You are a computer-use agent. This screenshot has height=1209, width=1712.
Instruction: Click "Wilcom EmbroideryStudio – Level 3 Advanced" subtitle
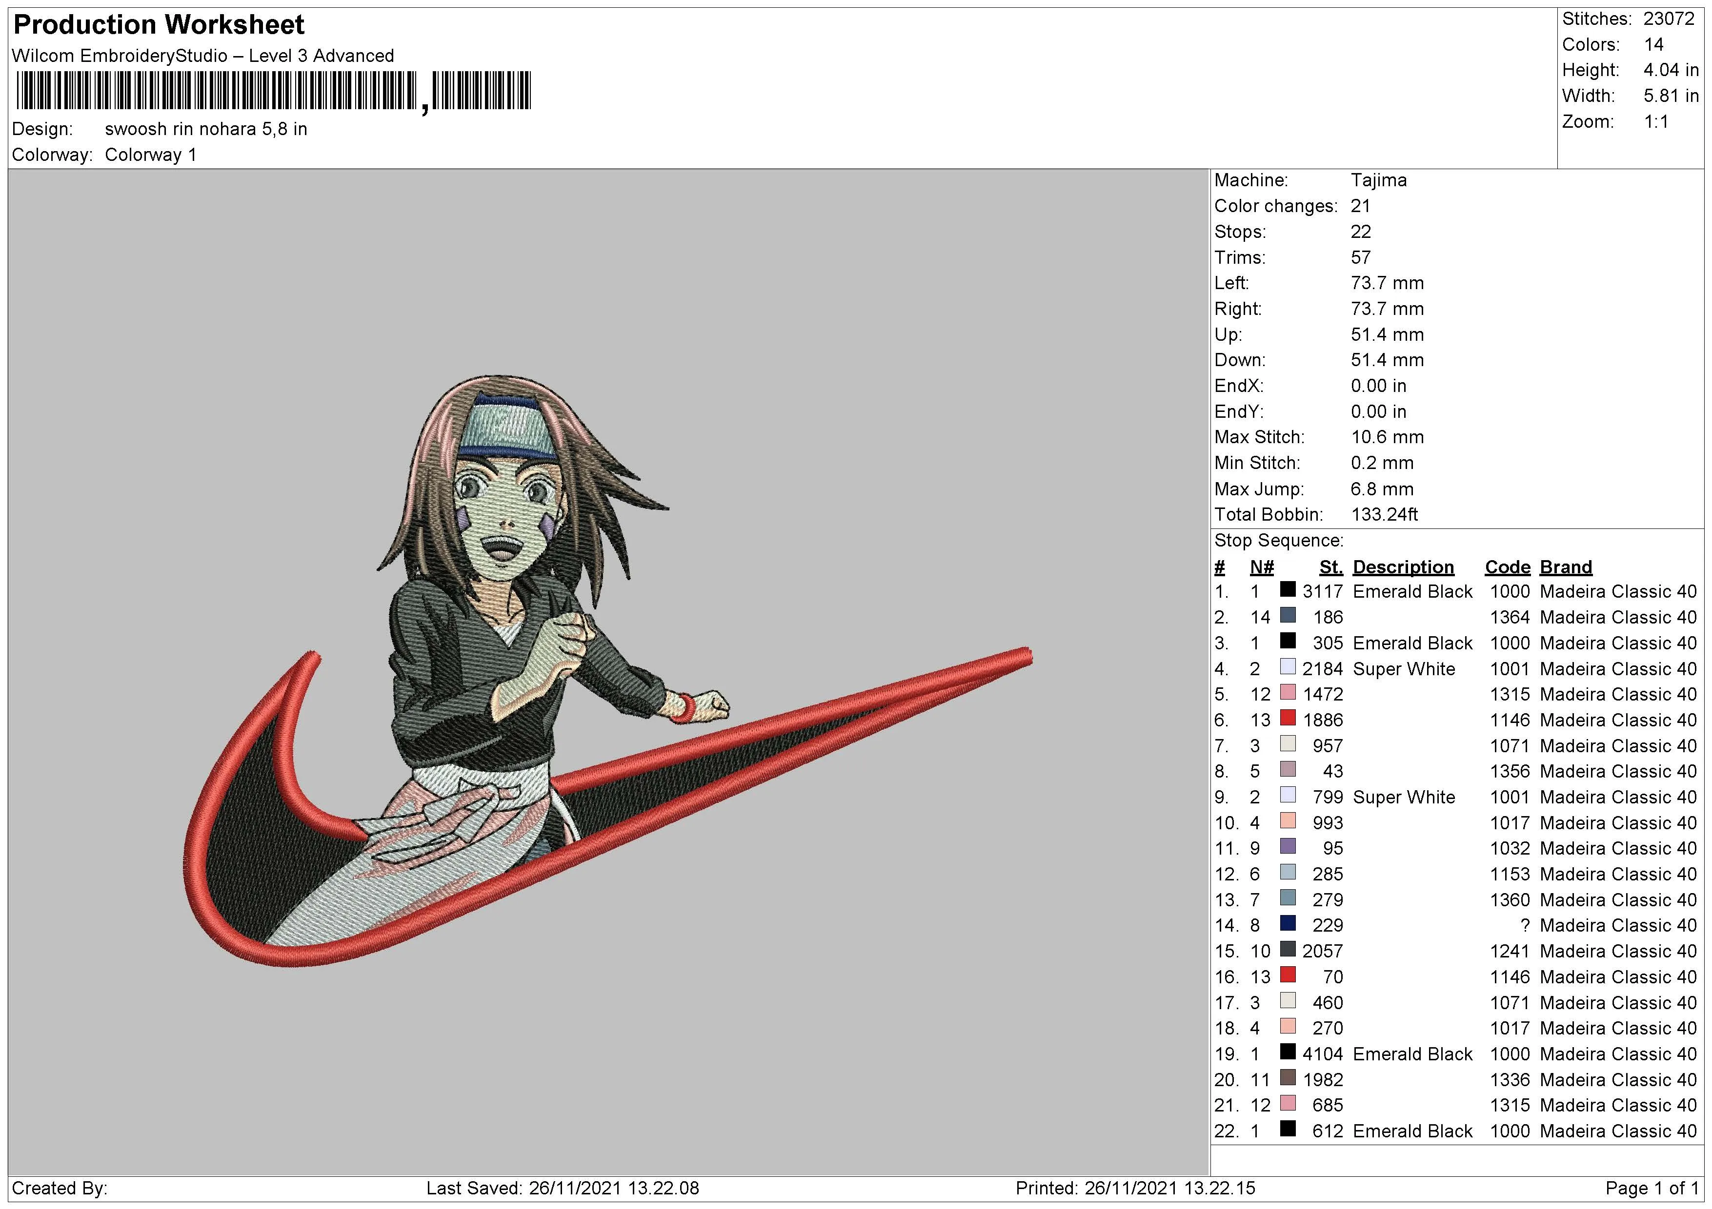click(203, 56)
